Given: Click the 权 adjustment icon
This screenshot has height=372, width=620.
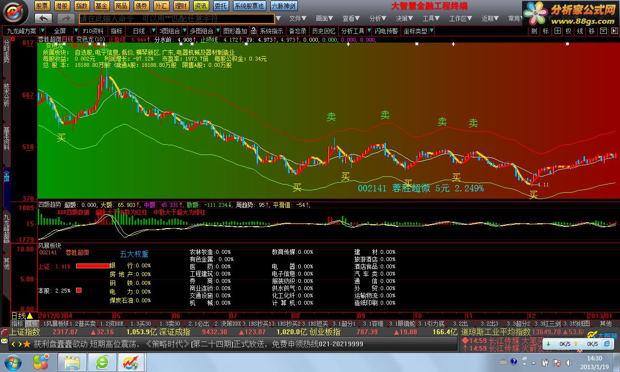Looking at the screenshot, I should click(x=569, y=31).
